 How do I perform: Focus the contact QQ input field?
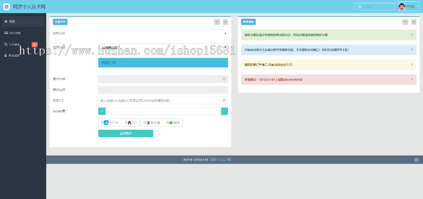click(x=163, y=101)
